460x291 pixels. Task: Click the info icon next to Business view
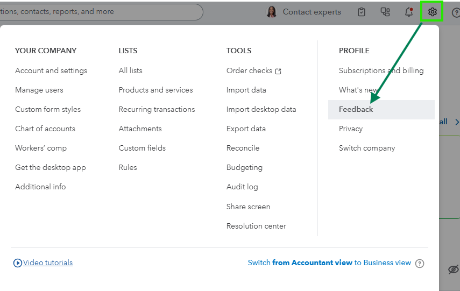pos(420,264)
